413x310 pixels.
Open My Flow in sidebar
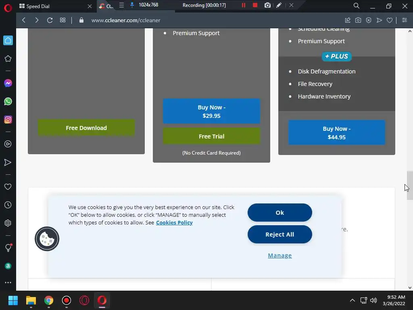click(x=8, y=162)
